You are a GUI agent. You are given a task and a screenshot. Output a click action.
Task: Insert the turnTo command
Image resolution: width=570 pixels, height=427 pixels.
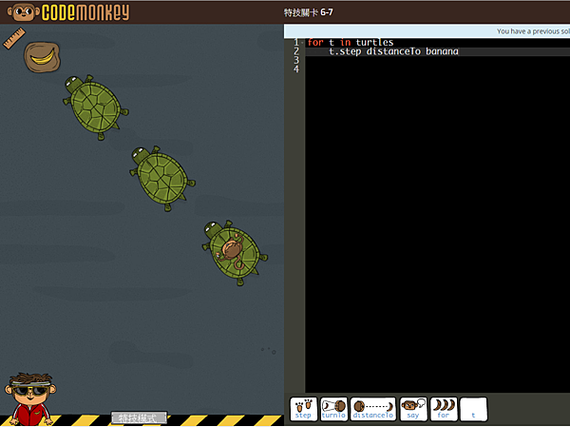click(333, 409)
